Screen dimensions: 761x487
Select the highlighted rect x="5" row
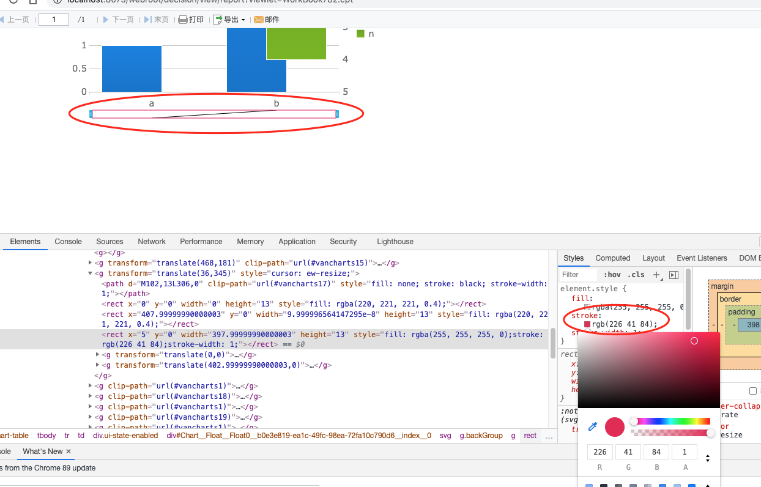point(274,340)
